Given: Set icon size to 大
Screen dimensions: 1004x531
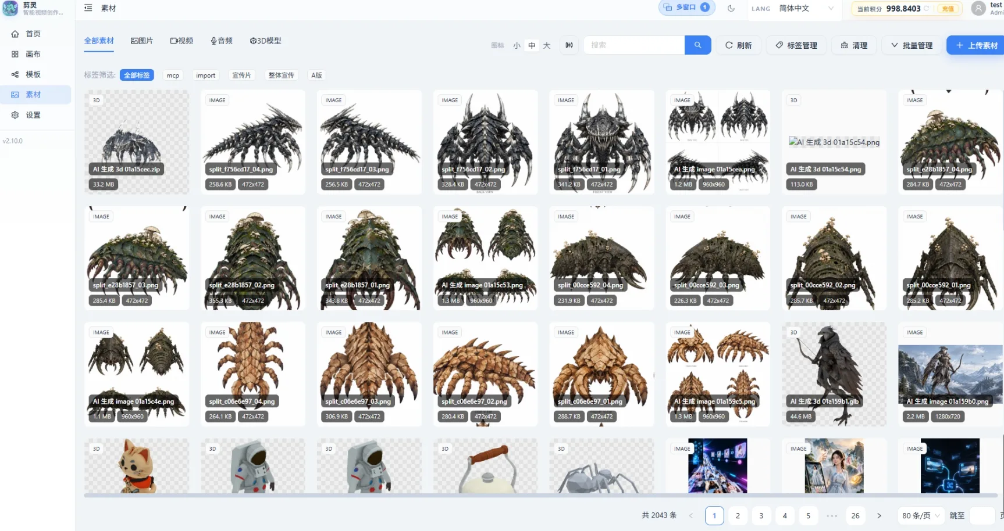Looking at the screenshot, I should point(546,45).
